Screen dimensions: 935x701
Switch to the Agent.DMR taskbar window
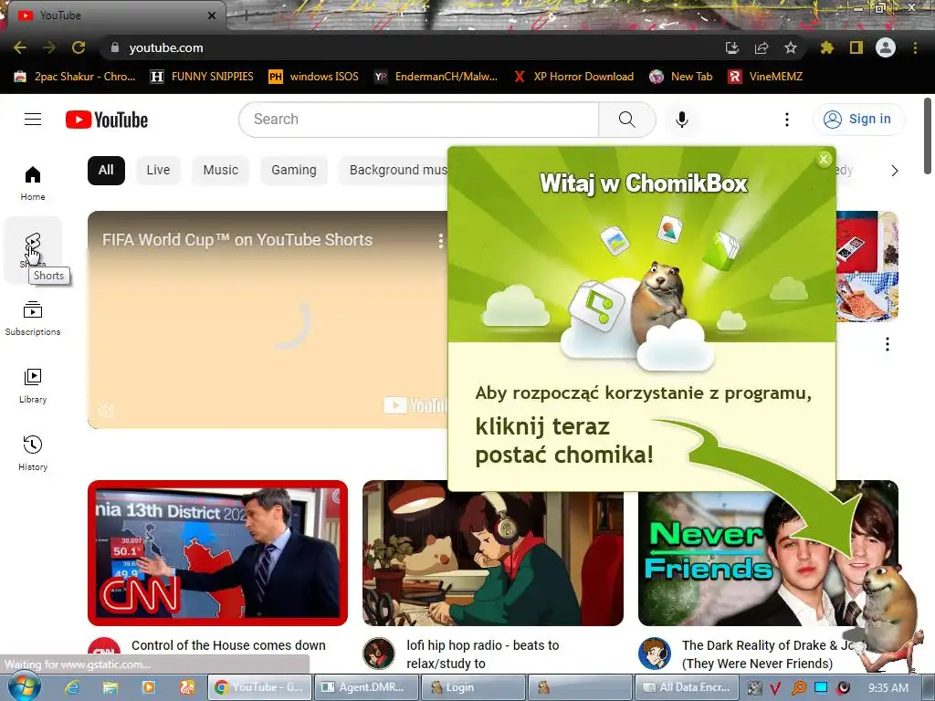(x=366, y=687)
